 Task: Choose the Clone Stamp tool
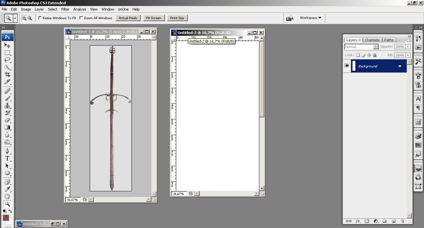[x=7, y=106]
